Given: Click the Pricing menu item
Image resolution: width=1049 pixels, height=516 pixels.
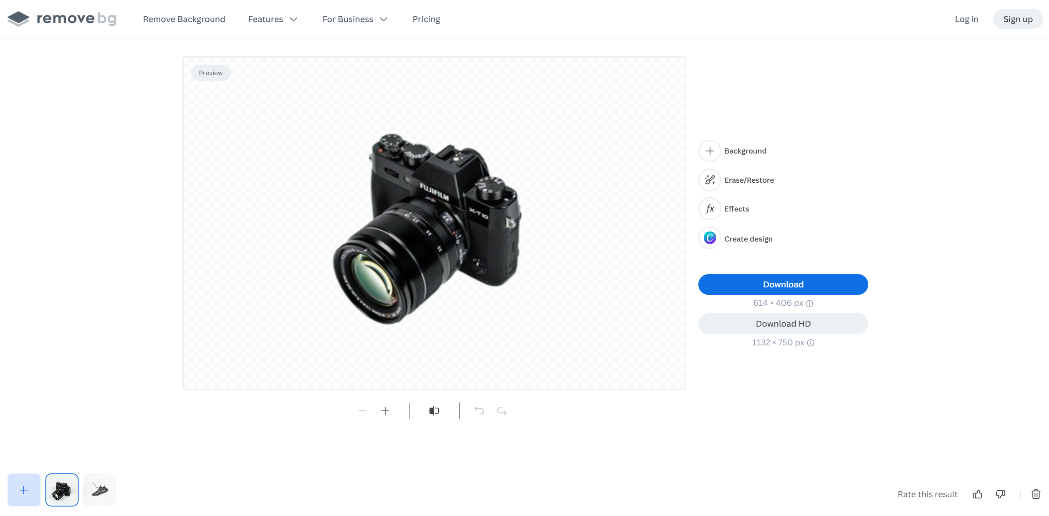Looking at the screenshot, I should (426, 19).
